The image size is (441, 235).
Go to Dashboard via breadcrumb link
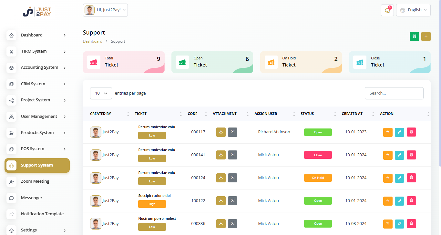coord(92,41)
